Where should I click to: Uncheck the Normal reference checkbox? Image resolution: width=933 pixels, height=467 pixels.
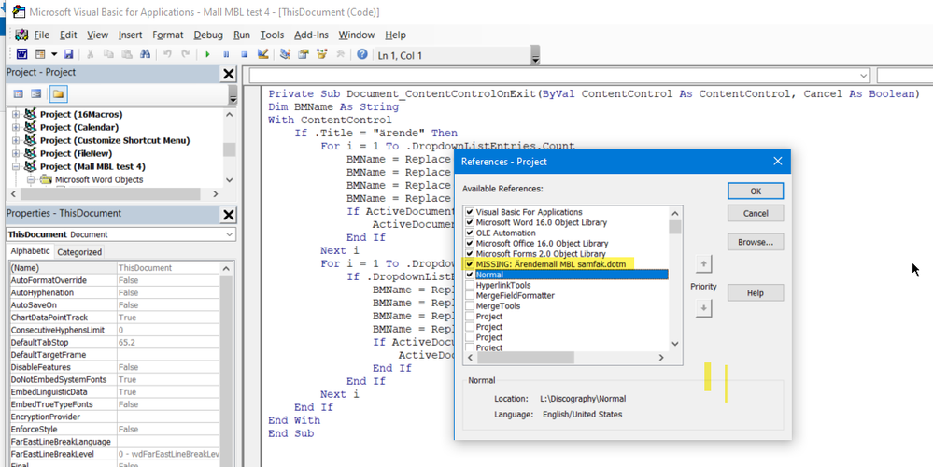[470, 275]
